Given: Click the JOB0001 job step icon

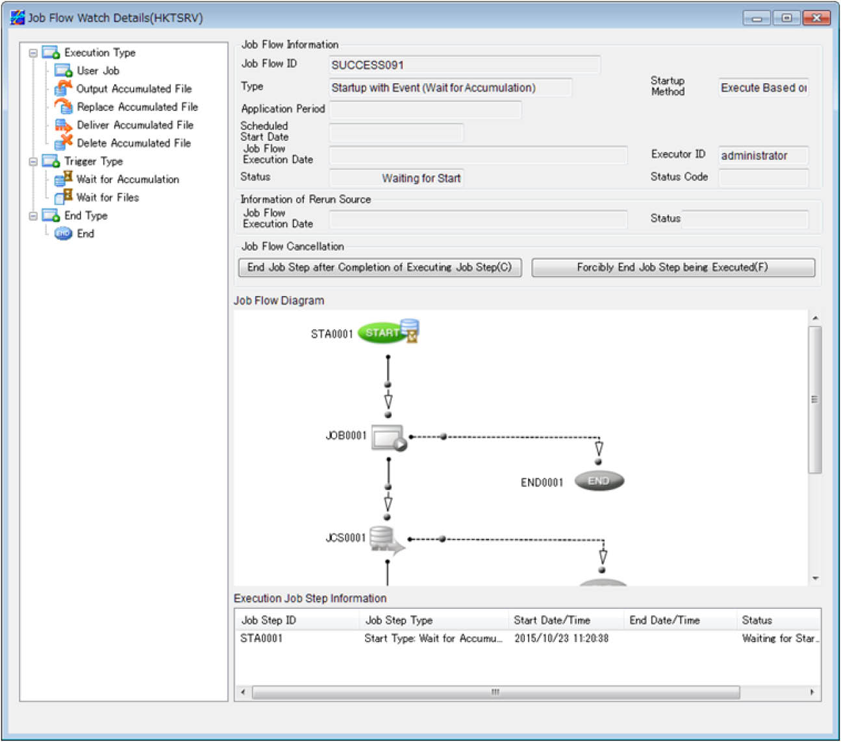Looking at the screenshot, I should pyautogui.click(x=388, y=437).
